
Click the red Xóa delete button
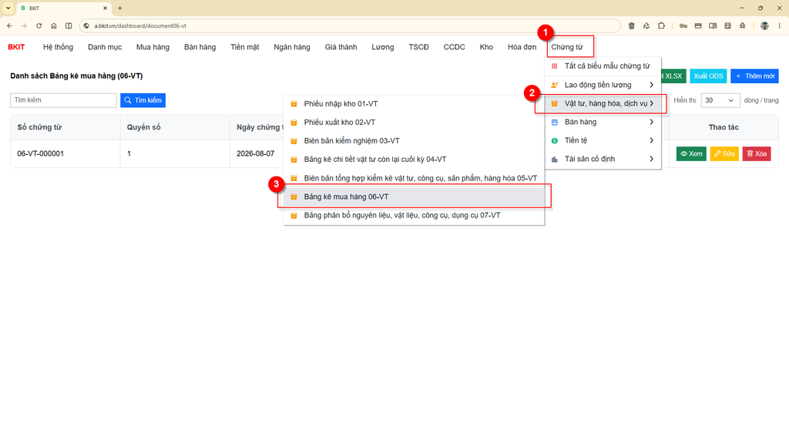click(x=757, y=153)
